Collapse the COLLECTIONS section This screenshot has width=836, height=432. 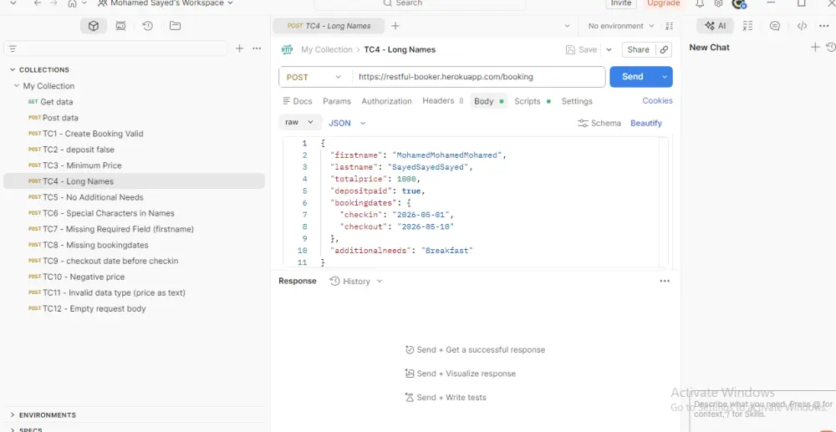13,70
